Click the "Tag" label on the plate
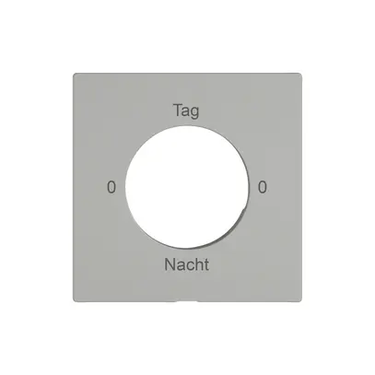Image resolution: width=375 pixels, height=375 pixels. pyautogui.click(x=186, y=111)
